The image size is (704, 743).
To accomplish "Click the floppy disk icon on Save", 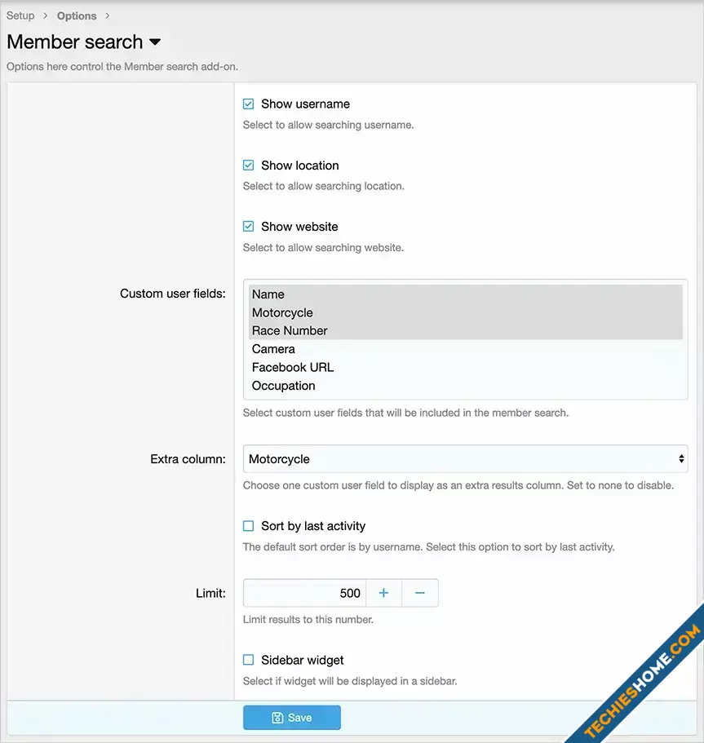I will coord(277,718).
